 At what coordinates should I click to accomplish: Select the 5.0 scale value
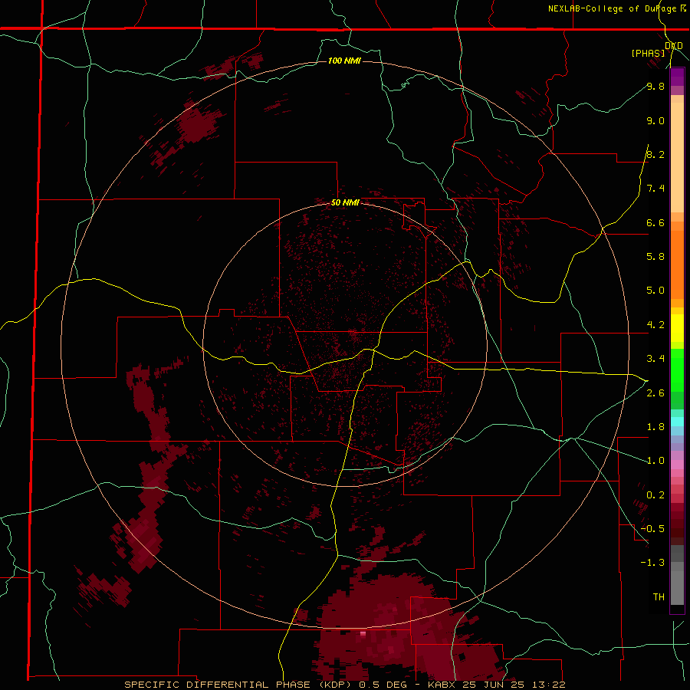point(655,291)
